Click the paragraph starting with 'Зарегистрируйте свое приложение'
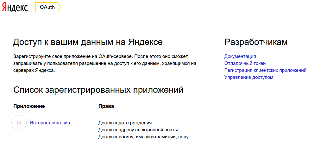Viewport: 327px width, 144px height. [104, 63]
